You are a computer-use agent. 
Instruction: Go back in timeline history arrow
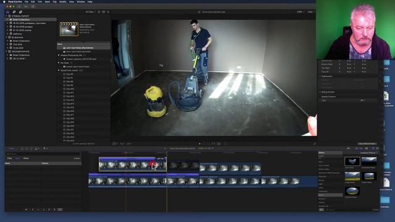pyautogui.click(x=165, y=149)
